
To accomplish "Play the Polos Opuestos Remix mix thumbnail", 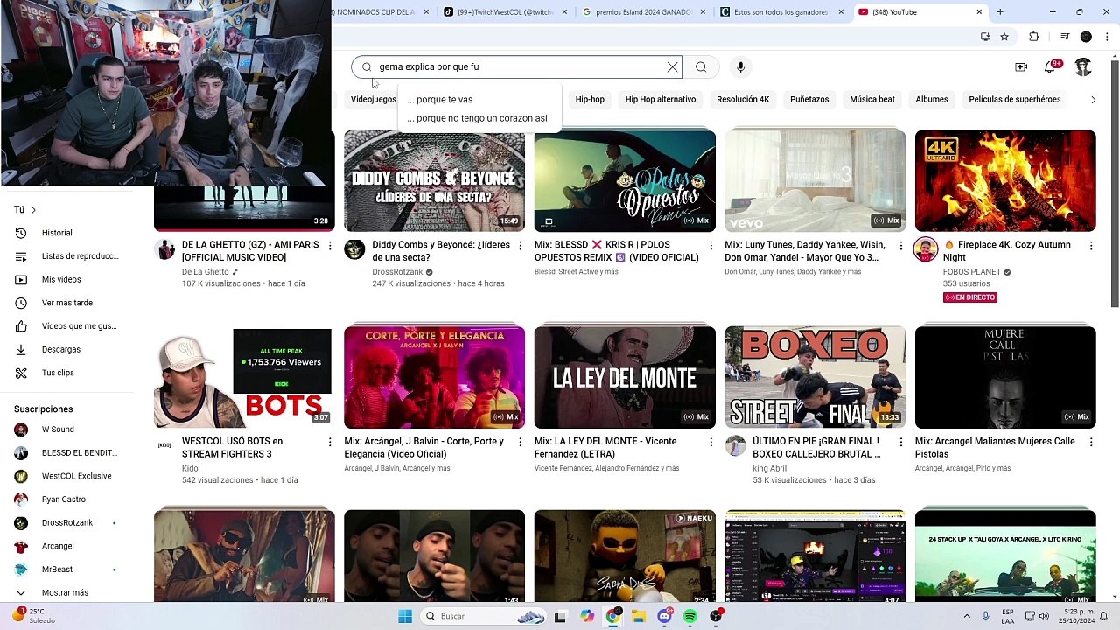I will (x=625, y=180).
